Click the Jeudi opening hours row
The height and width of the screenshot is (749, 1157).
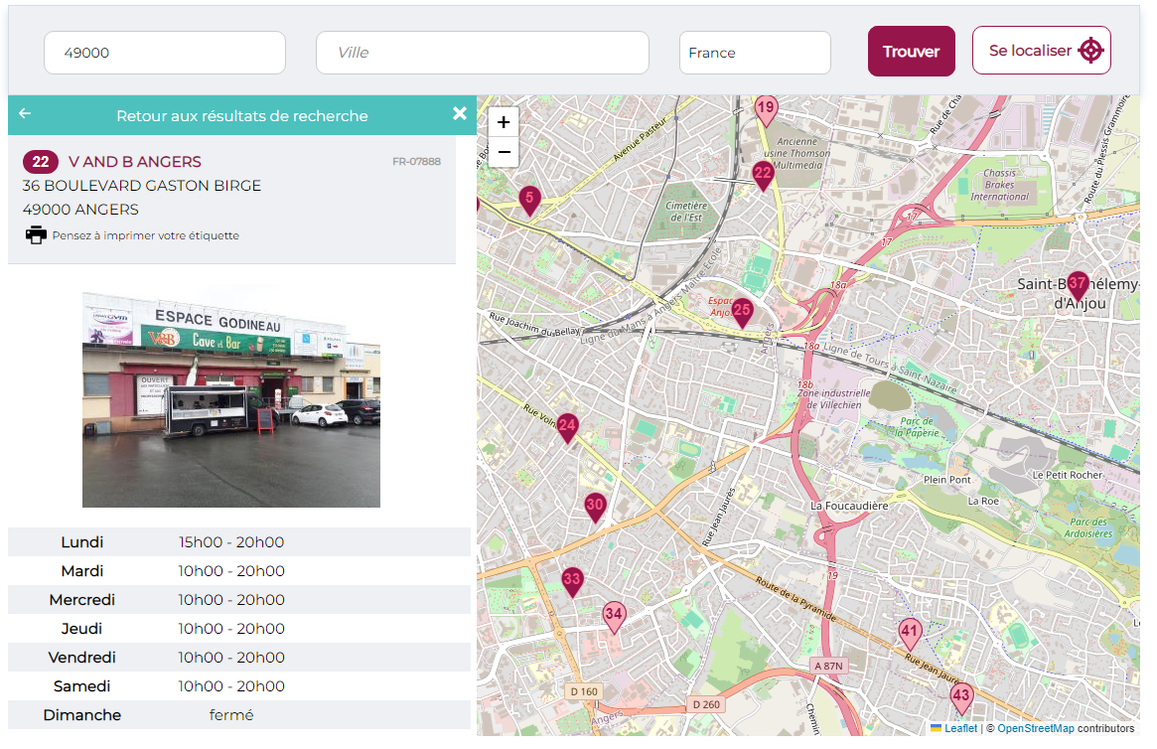239,629
